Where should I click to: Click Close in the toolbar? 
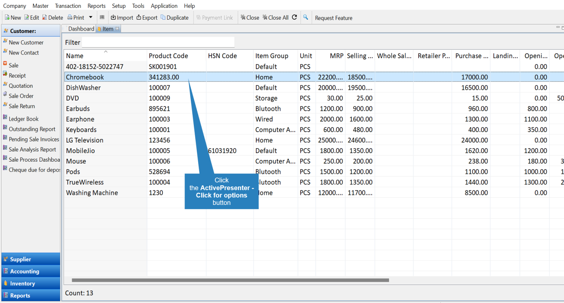[x=250, y=17]
